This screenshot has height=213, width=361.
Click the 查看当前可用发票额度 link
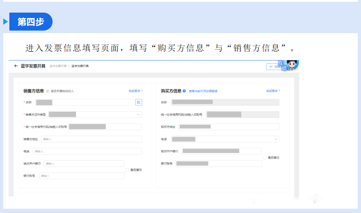point(203,91)
